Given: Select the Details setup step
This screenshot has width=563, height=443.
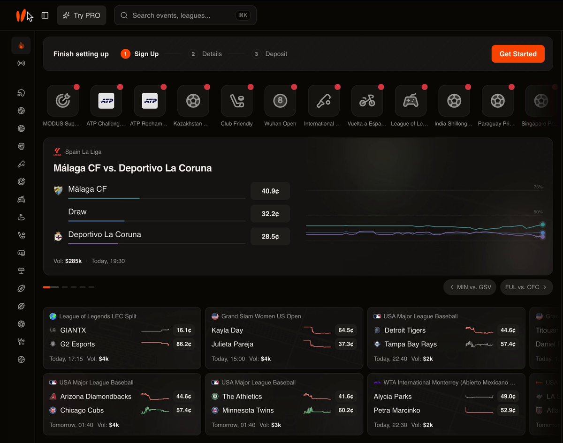Looking at the screenshot, I should pos(205,54).
